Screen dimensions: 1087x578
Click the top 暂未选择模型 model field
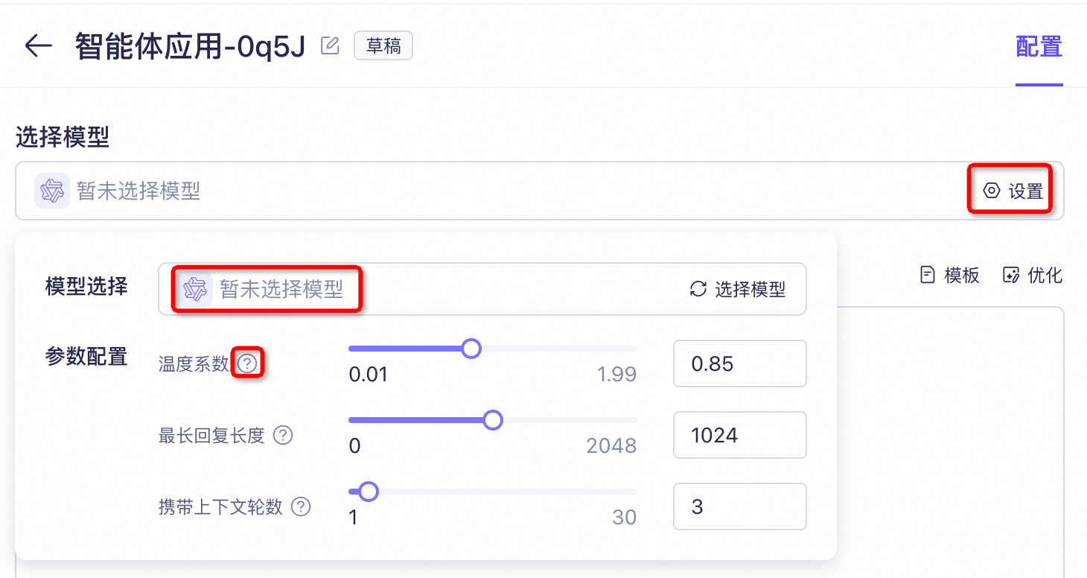(x=540, y=191)
